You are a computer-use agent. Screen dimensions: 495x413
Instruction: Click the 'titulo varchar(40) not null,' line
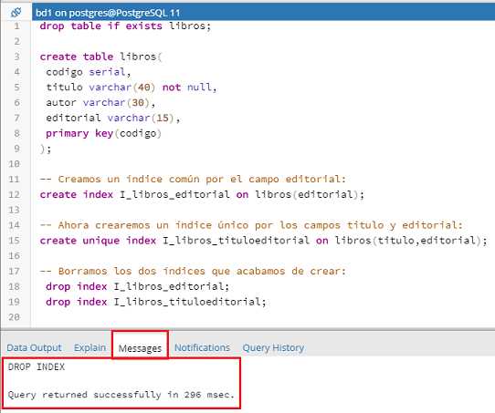(132, 88)
